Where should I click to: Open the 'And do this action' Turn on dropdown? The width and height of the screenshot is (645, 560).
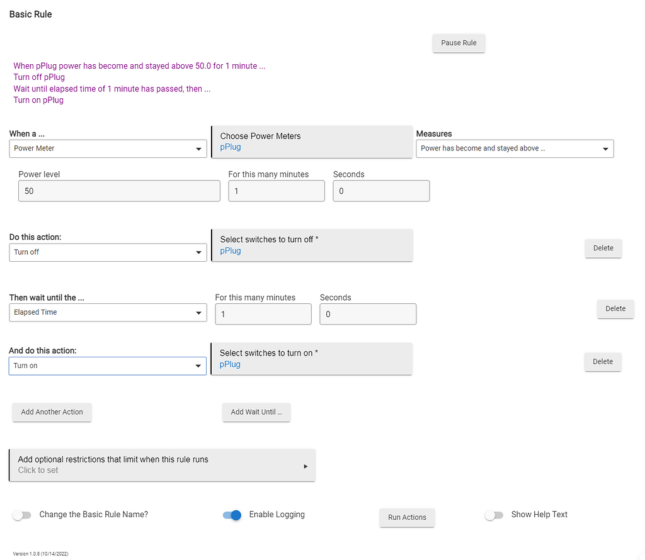(x=108, y=366)
